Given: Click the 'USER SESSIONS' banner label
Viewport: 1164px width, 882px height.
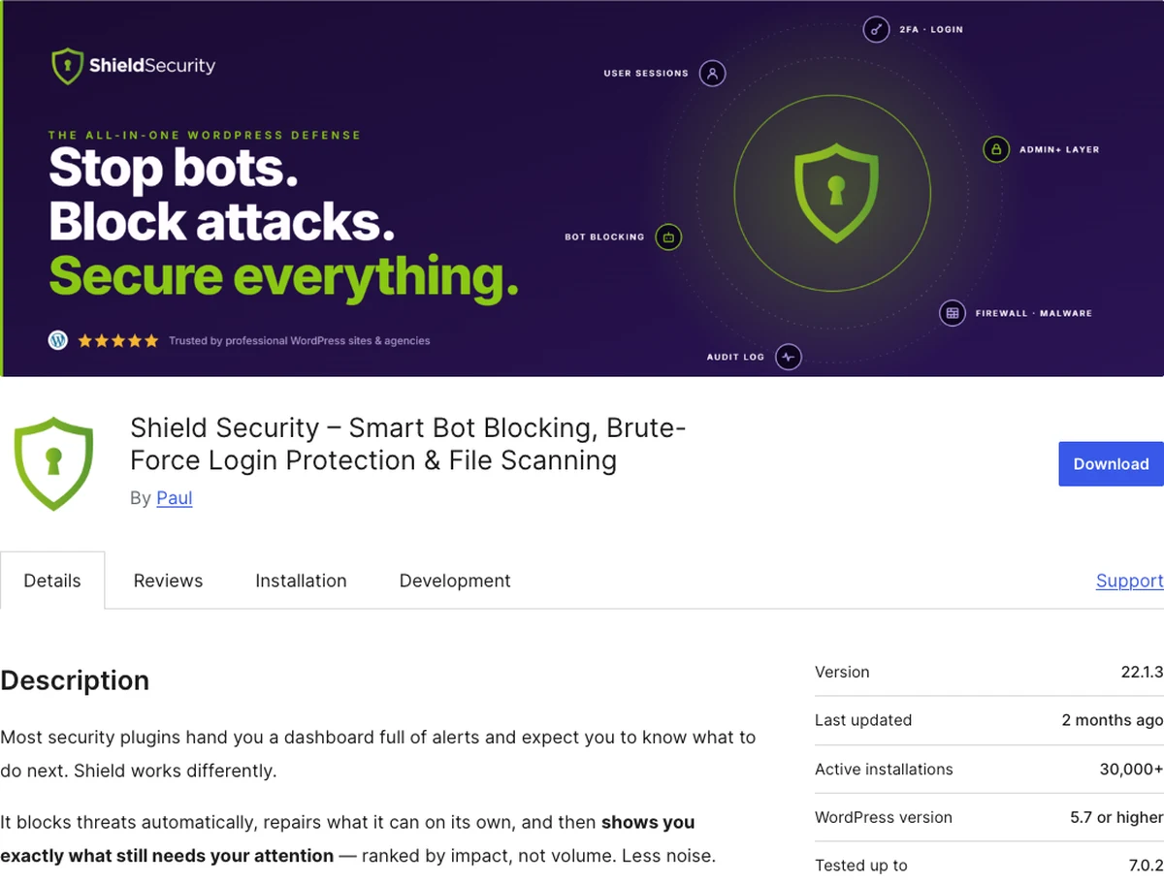Looking at the screenshot, I should tap(646, 74).
